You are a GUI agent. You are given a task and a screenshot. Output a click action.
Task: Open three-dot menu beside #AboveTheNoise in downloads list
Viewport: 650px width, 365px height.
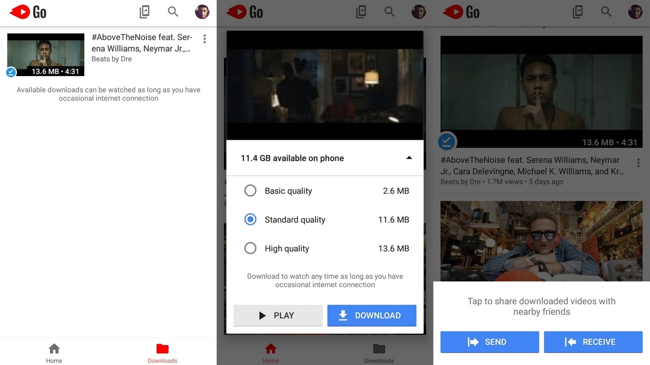[x=205, y=39]
